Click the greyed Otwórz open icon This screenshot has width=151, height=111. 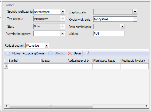click(50, 53)
